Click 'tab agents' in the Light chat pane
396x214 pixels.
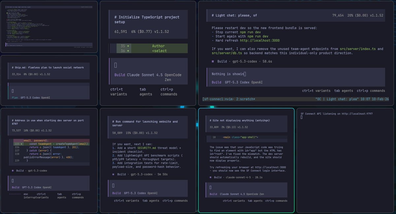pyautogui.click(x=344, y=91)
